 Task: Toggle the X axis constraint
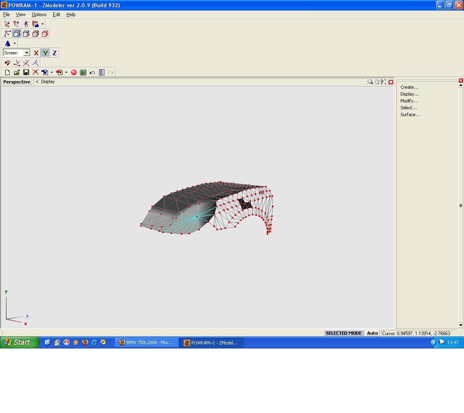[36, 53]
